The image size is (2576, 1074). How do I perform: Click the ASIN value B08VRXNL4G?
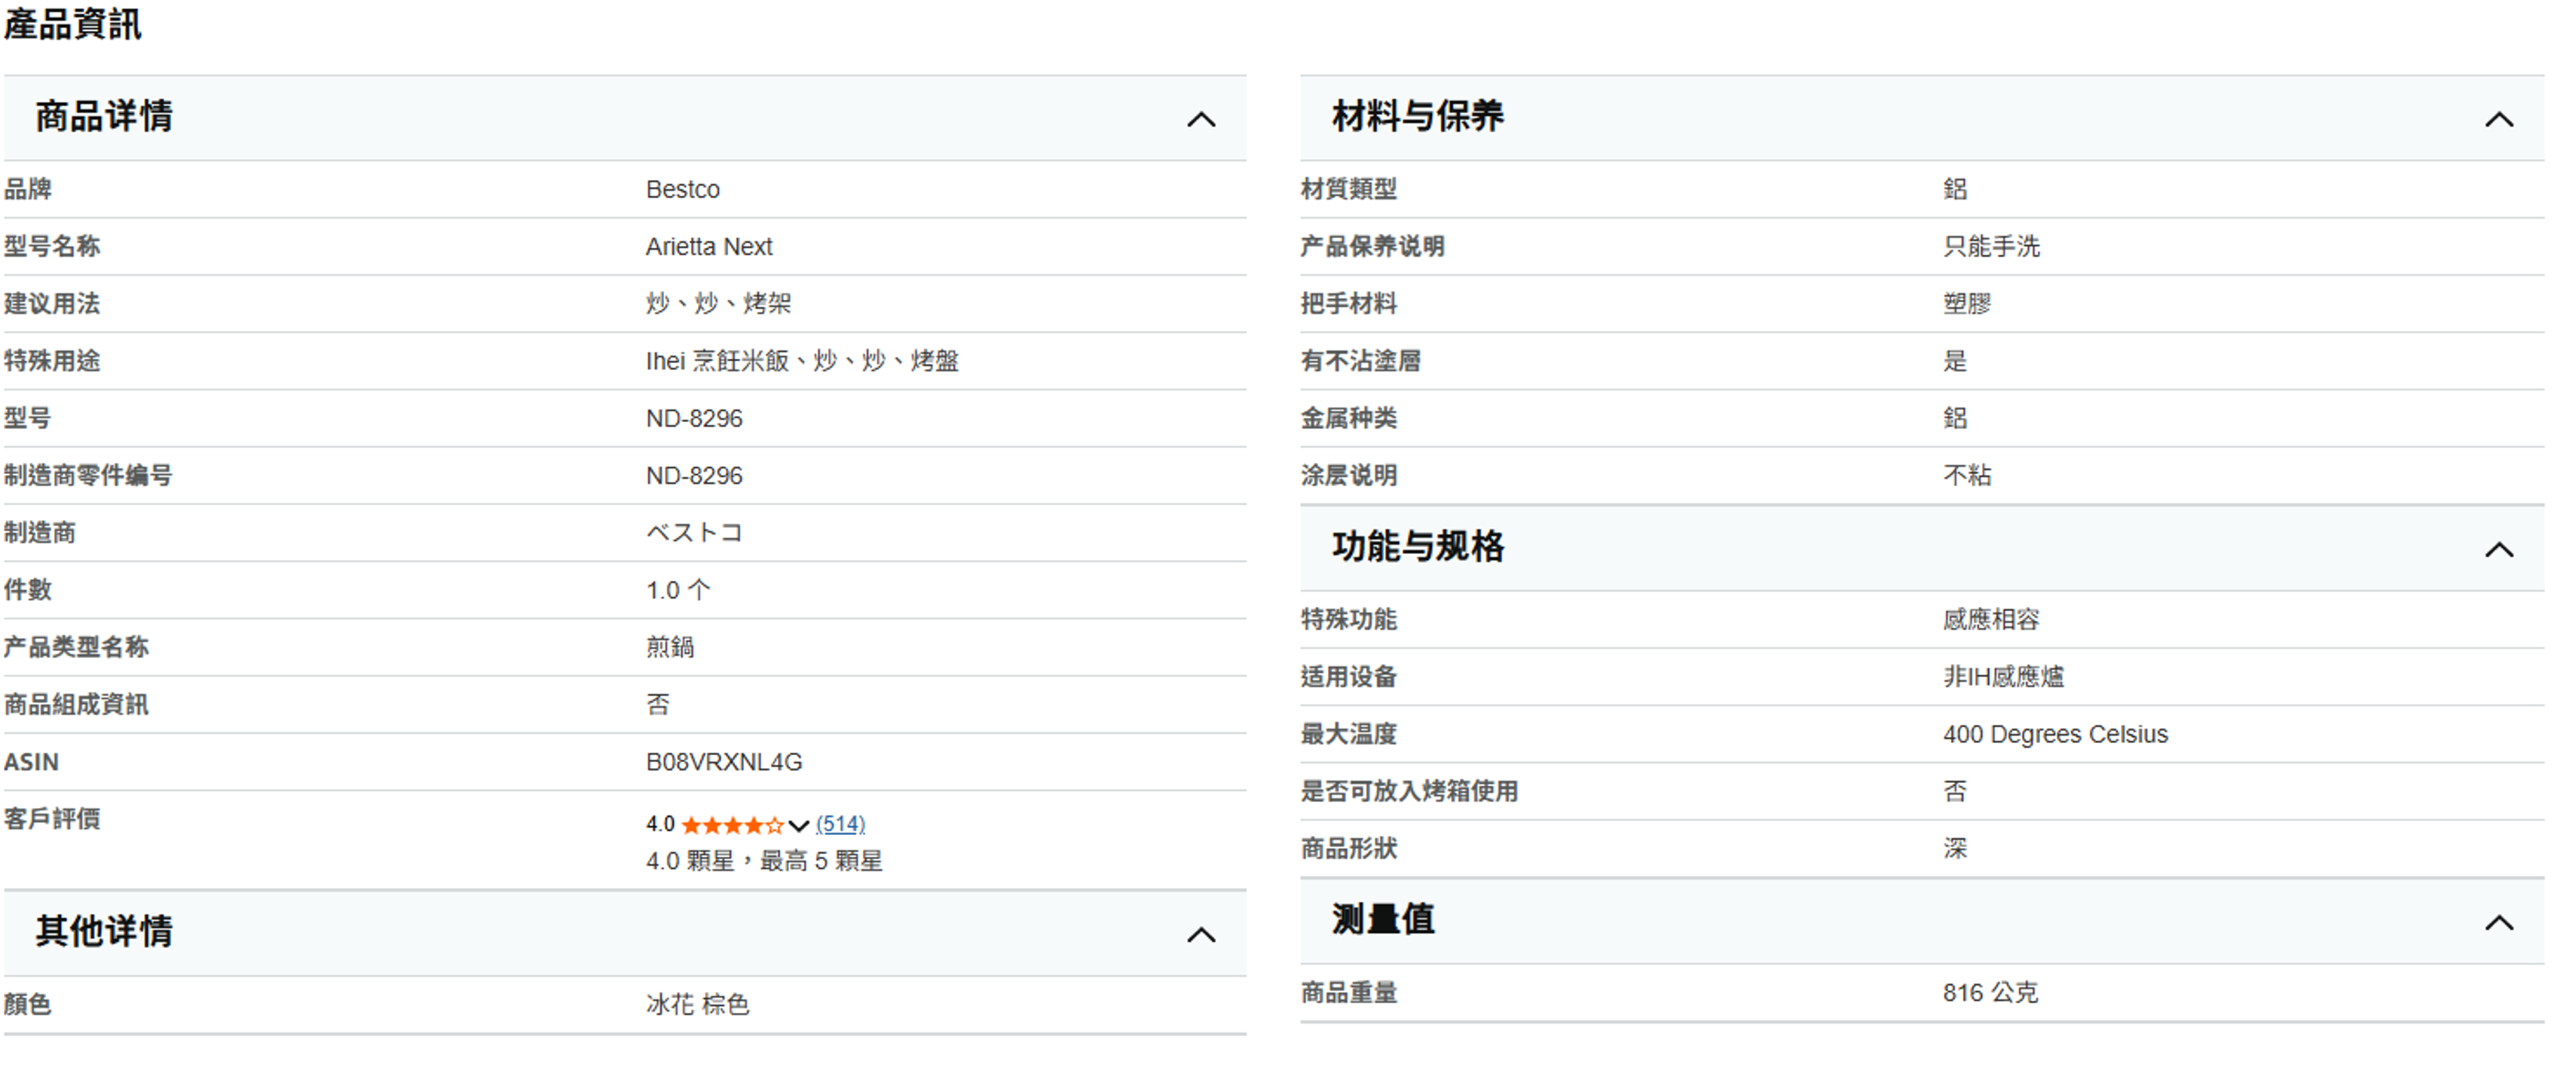(724, 762)
